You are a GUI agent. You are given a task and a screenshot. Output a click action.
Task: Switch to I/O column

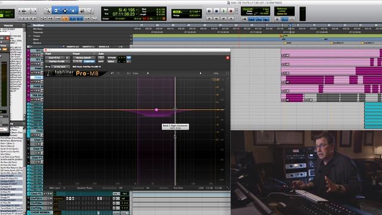point(121,47)
